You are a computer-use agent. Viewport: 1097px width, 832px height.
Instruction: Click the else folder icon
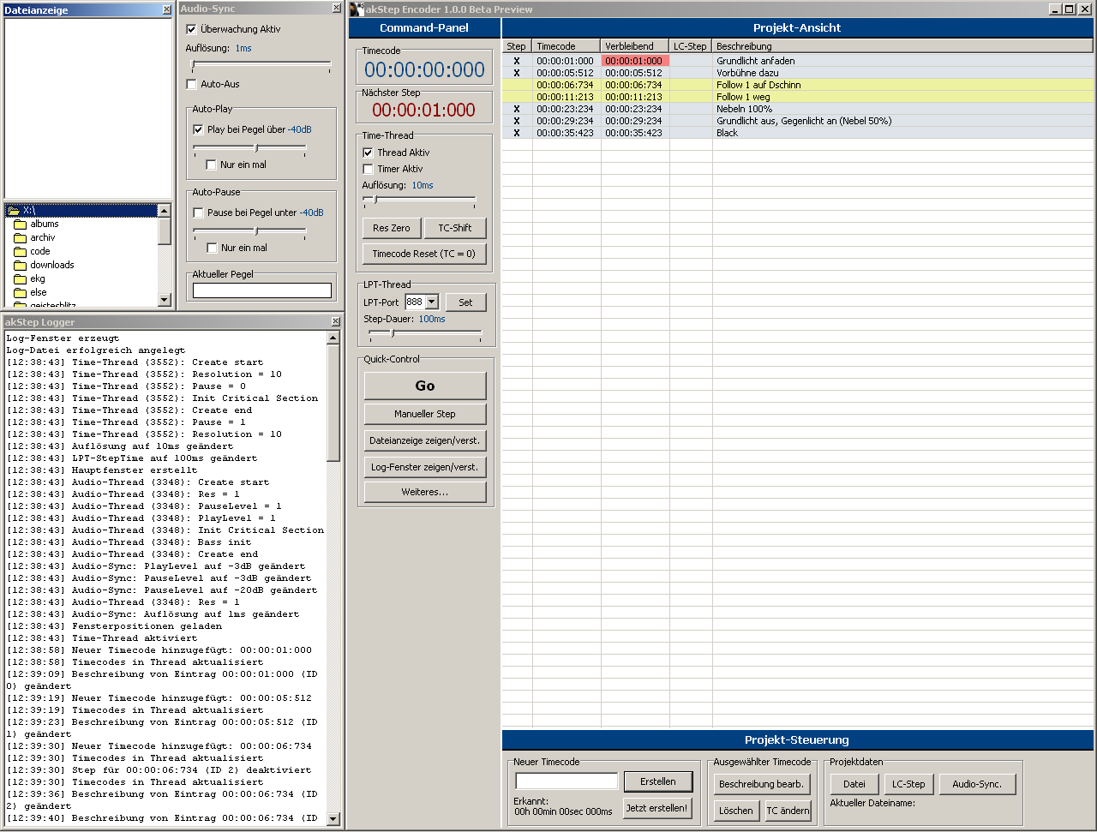point(21,293)
